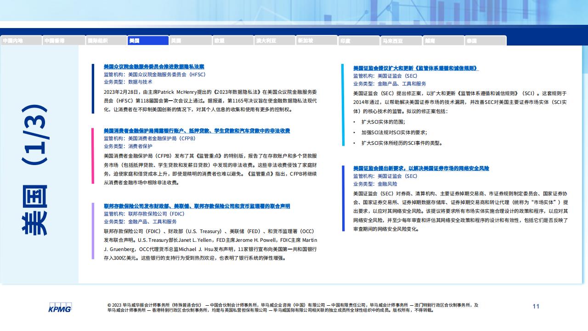Go to the 英国 tab

(x=190, y=40)
